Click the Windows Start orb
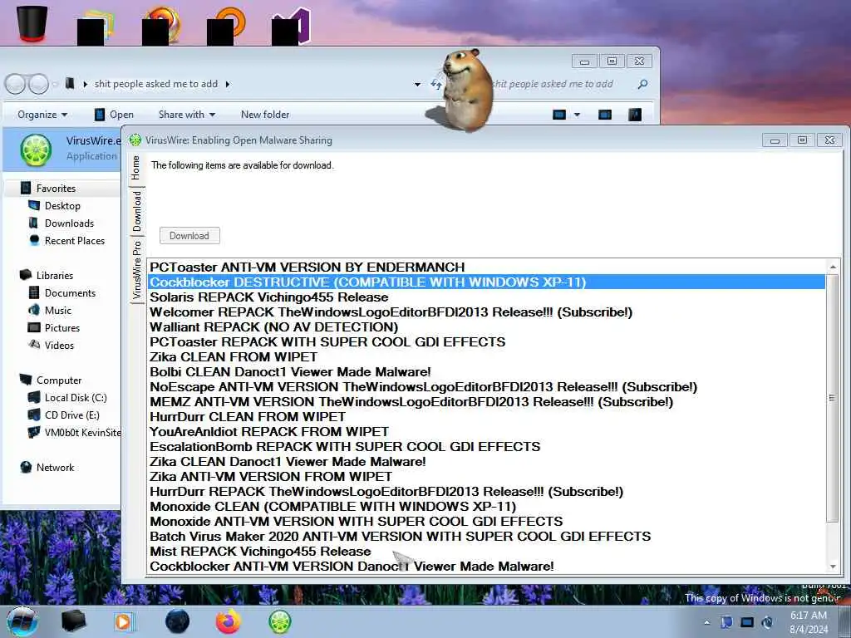The image size is (851, 638). pyautogui.click(x=22, y=621)
